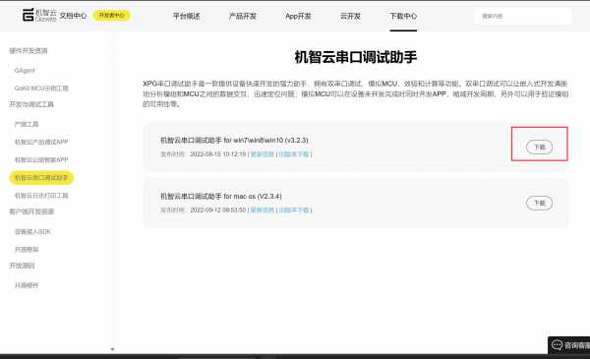
Task: Open 更新范围 link for the mac os version
Action: point(263,209)
